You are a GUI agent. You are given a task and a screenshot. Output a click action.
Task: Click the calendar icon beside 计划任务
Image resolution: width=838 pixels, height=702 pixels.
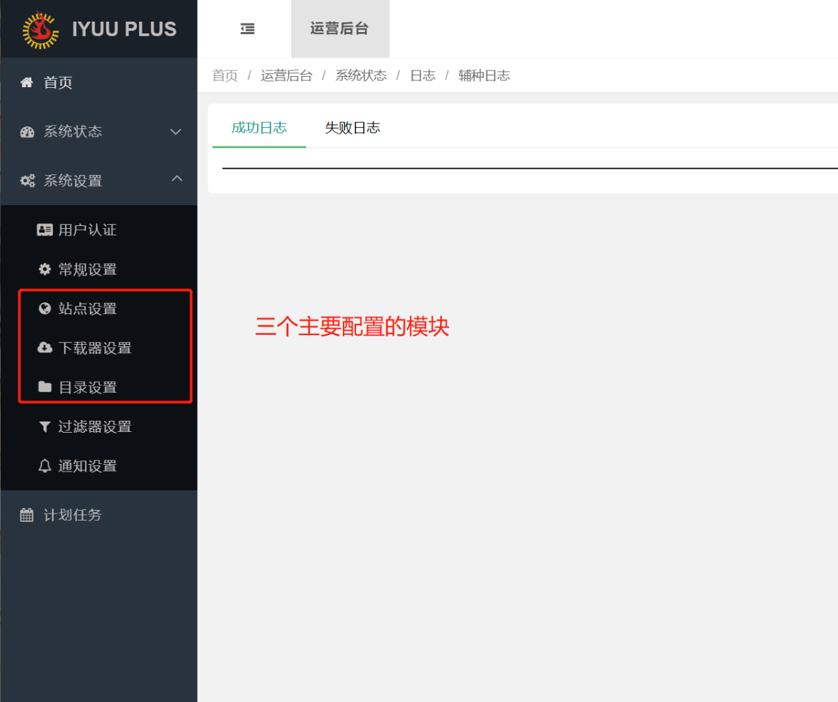tap(25, 514)
